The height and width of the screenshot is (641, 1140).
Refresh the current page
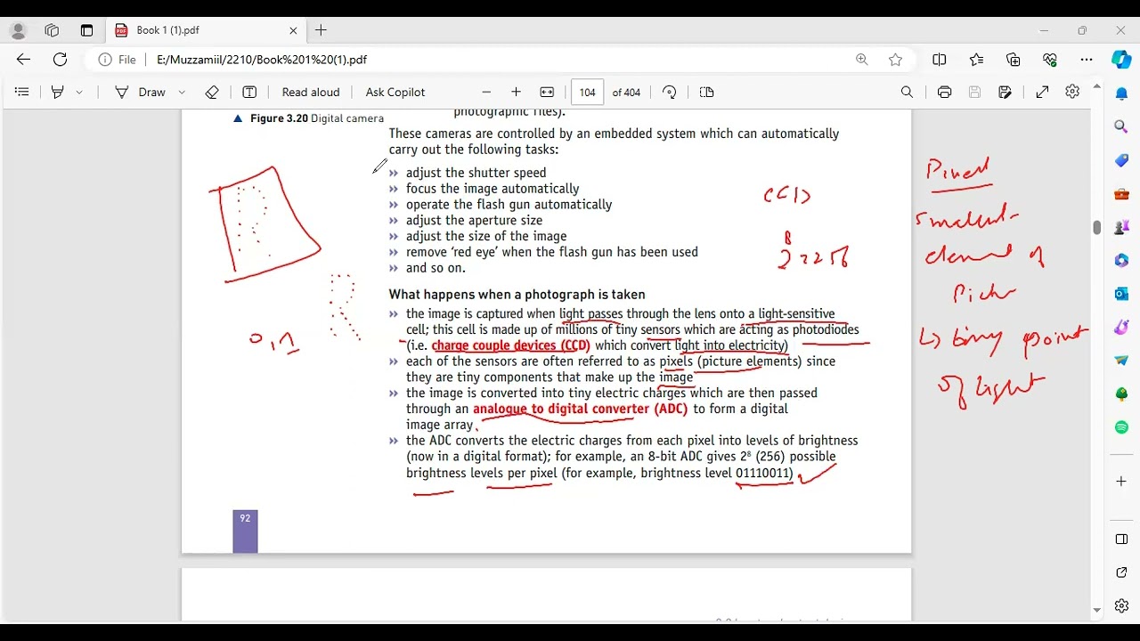click(x=60, y=60)
